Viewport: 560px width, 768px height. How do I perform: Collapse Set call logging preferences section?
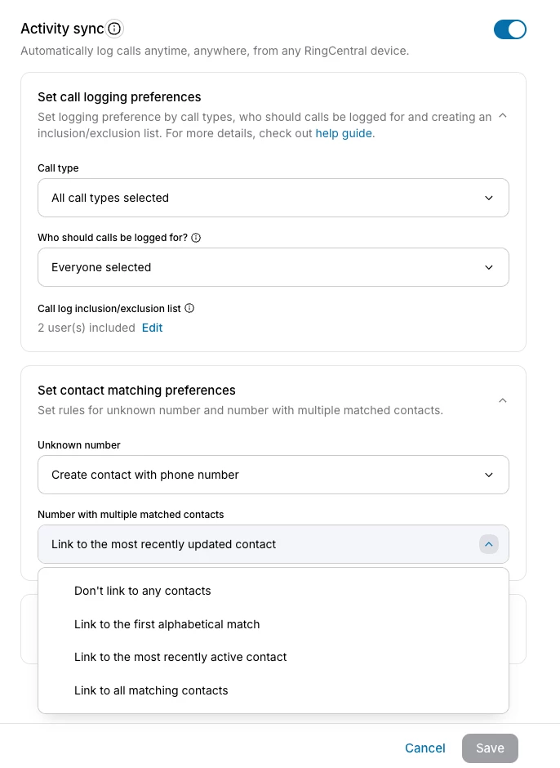point(503,116)
